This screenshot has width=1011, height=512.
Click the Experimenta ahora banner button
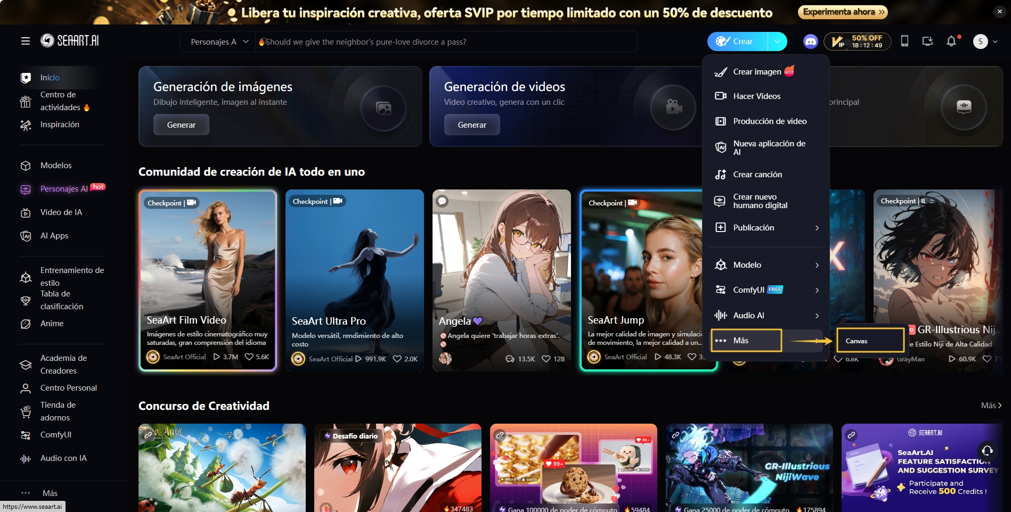click(843, 12)
